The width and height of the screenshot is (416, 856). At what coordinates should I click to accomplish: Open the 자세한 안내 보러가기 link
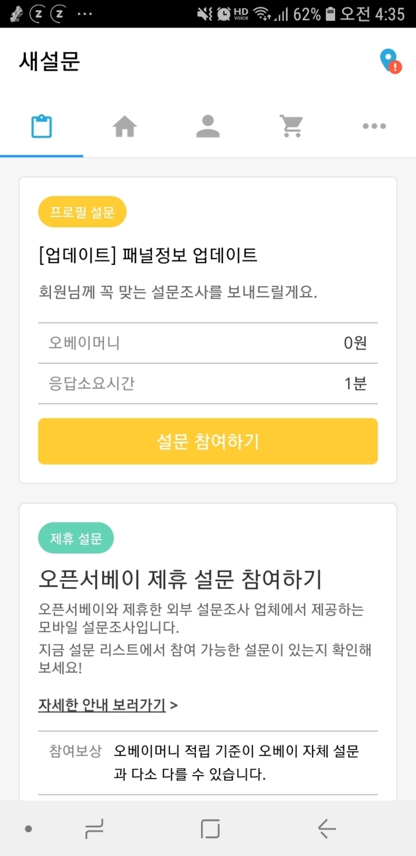click(x=102, y=705)
